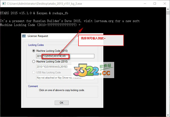This screenshot has height=117, width=170.
Task: Click the Machine Locking Code prompt line
Action: click(x=40, y=25)
